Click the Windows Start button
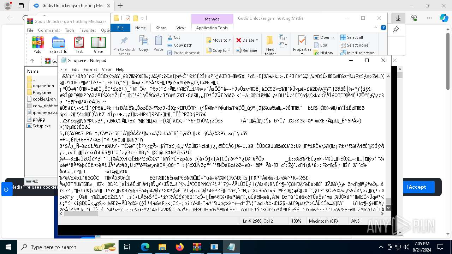The height and width of the screenshot is (254, 452). (x=8, y=247)
